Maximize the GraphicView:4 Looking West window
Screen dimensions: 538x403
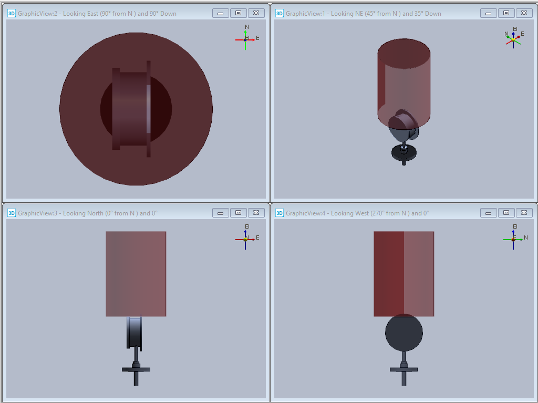point(506,213)
